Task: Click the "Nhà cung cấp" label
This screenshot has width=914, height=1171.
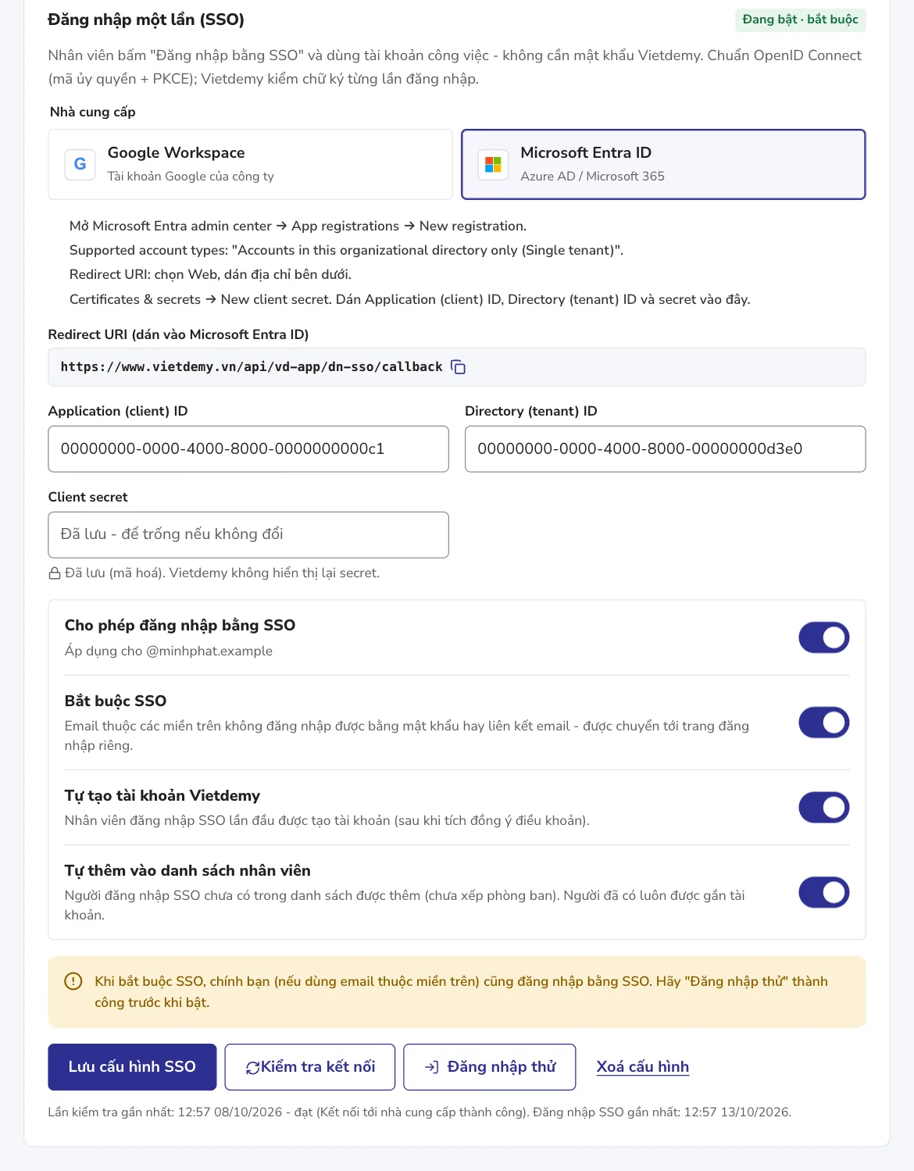Action: pyautogui.click(x=93, y=112)
